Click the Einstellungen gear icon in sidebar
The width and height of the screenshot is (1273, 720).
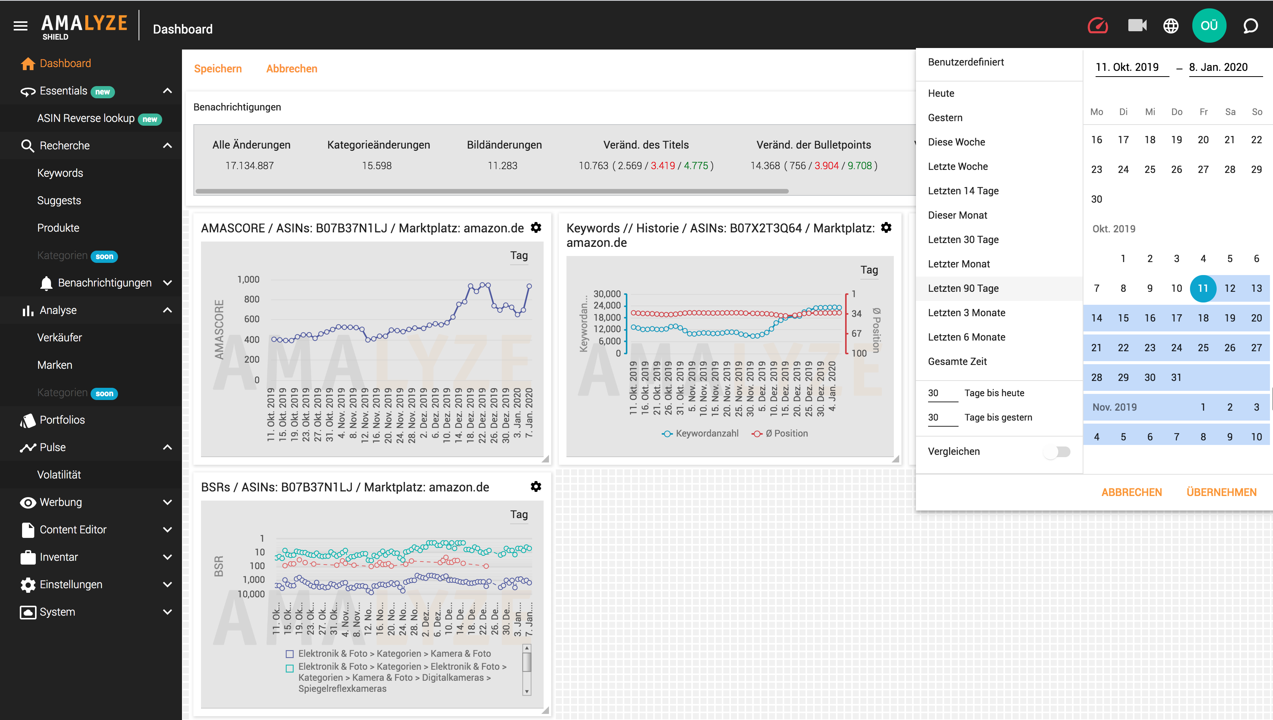pos(28,584)
